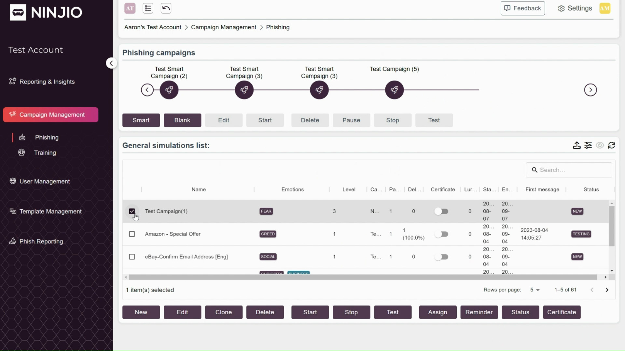
Task: Refresh the general simulations list
Action: [611, 145]
